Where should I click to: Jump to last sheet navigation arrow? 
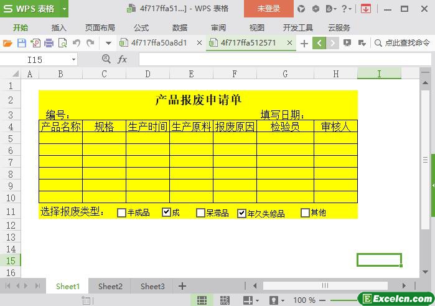[x=37, y=285]
